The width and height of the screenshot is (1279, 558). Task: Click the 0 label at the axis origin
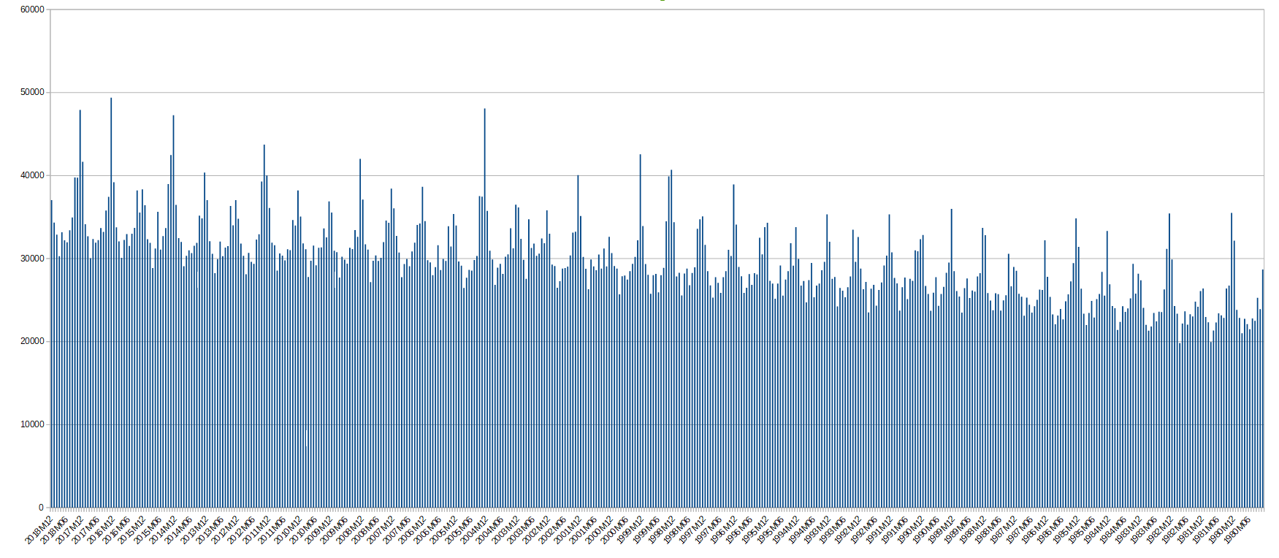click(41, 508)
